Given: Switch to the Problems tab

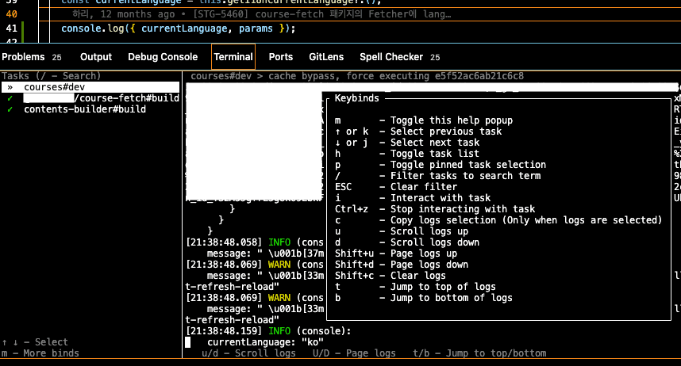Looking at the screenshot, I should click(x=23, y=57).
